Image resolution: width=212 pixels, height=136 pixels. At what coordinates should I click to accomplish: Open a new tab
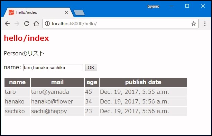pos(79,12)
